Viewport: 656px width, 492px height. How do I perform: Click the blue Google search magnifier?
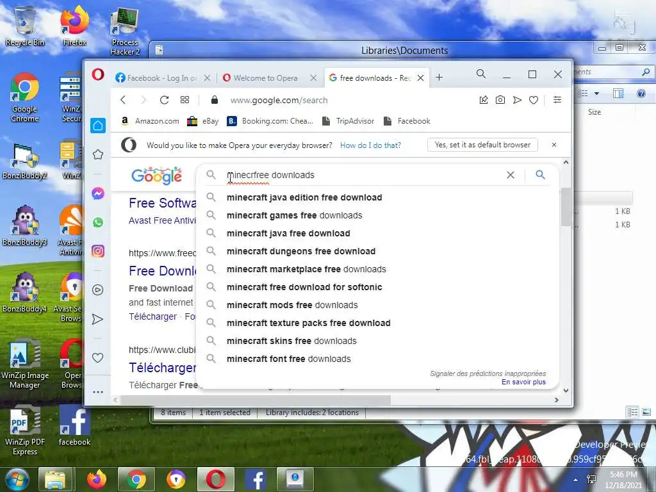[540, 174]
